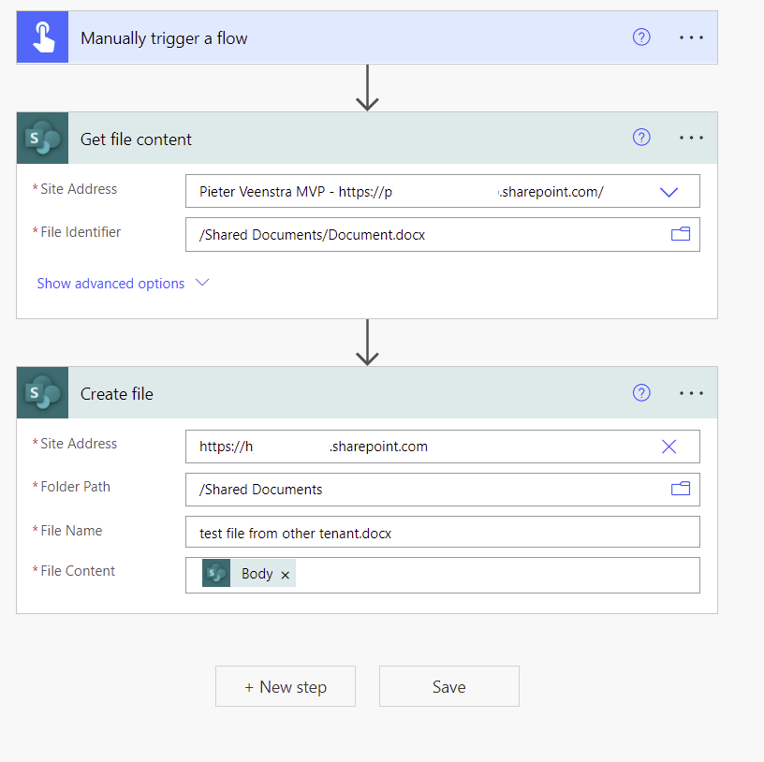
Task: Click the SharePoint icon on Create file
Action: [42, 392]
